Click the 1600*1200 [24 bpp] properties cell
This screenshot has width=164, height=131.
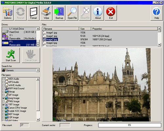(x=102, y=39)
